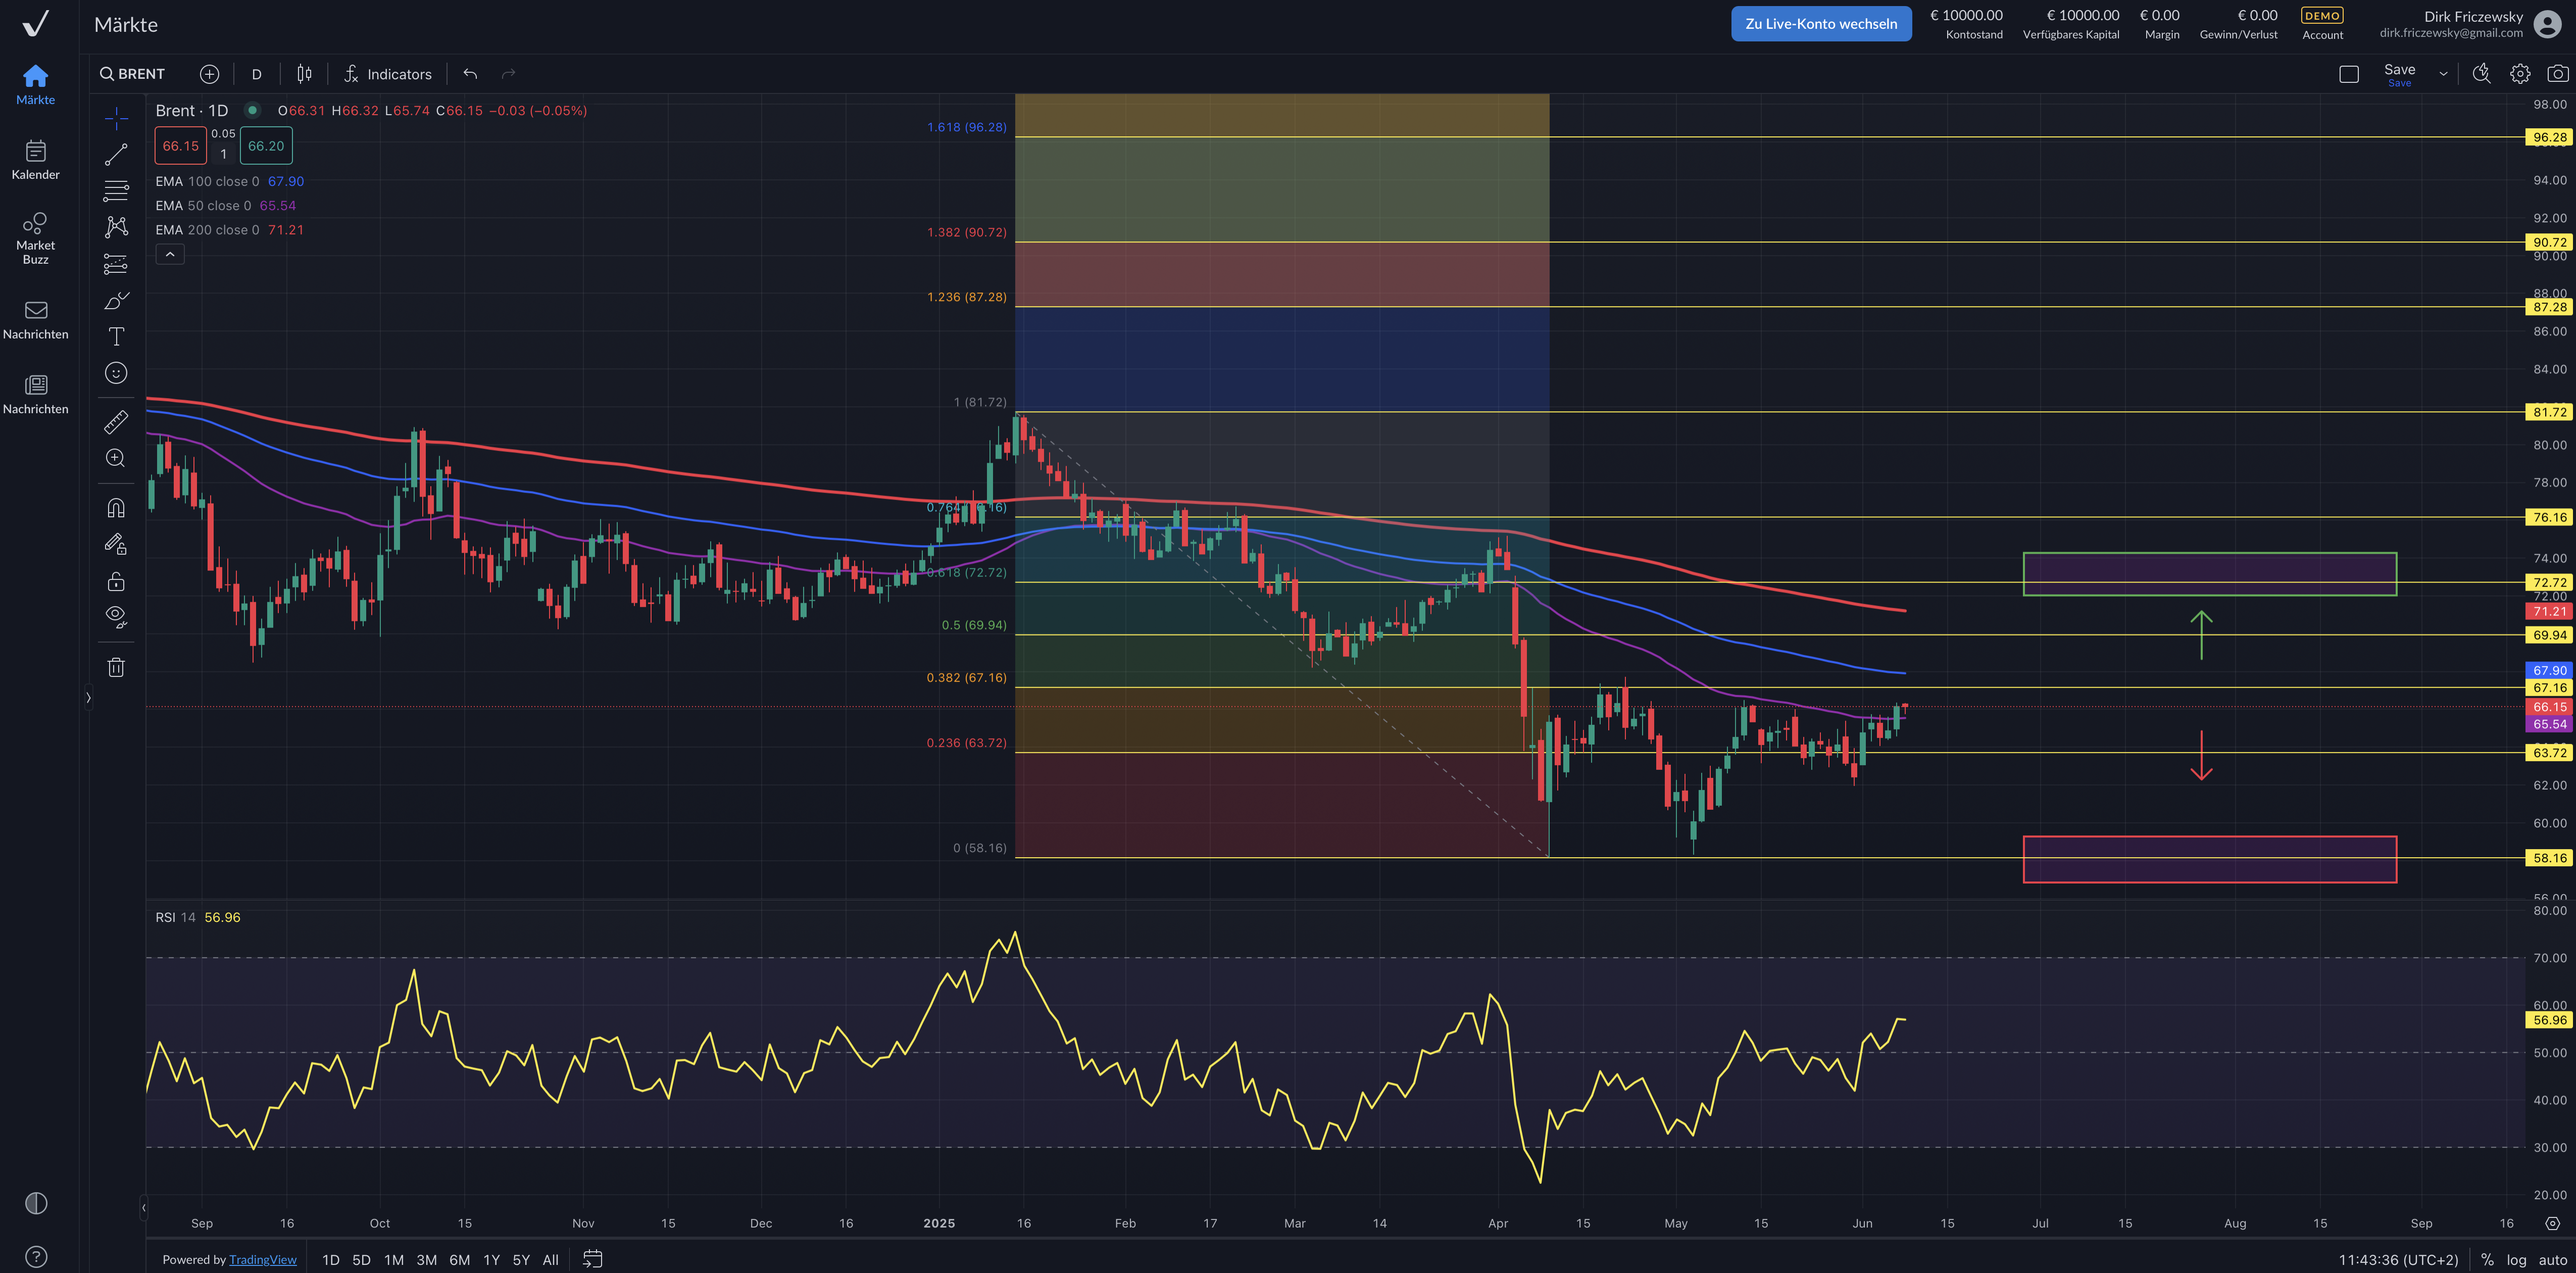This screenshot has width=2576, height=1273.
Task: Open the TradingView link
Action: (262, 1260)
